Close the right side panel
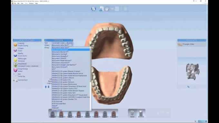Screen dimensions: 219x123 [205, 40]
